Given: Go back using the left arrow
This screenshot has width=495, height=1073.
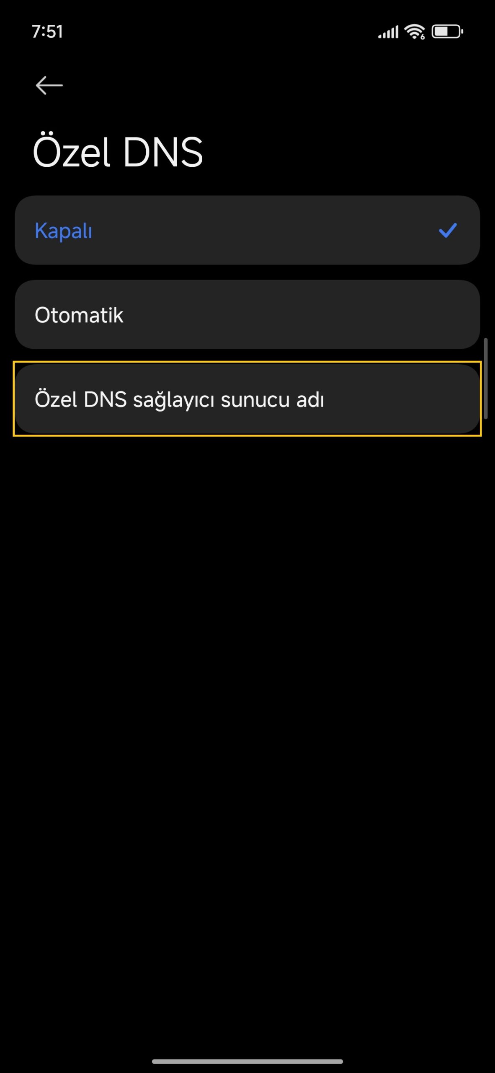Looking at the screenshot, I should (x=49, y=86).
